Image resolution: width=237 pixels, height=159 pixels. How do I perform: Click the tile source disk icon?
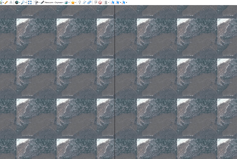(x=36, y=2)
